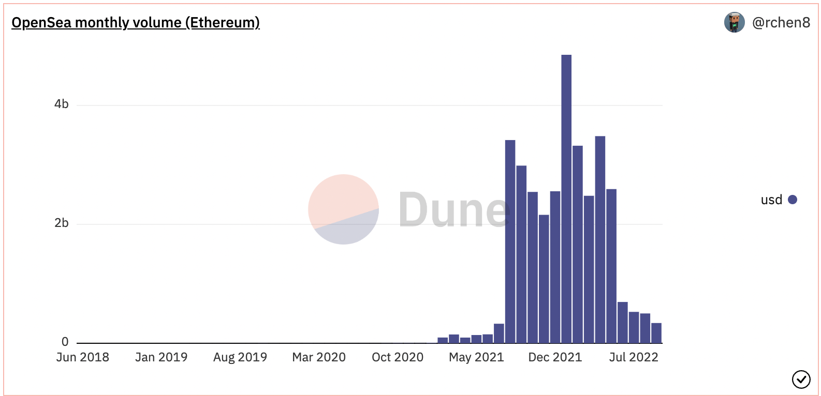Image resolution: width=821 pixels, height=396 pixels.
Task: Click the 2b y-axis label
Action: coord(61,223)
